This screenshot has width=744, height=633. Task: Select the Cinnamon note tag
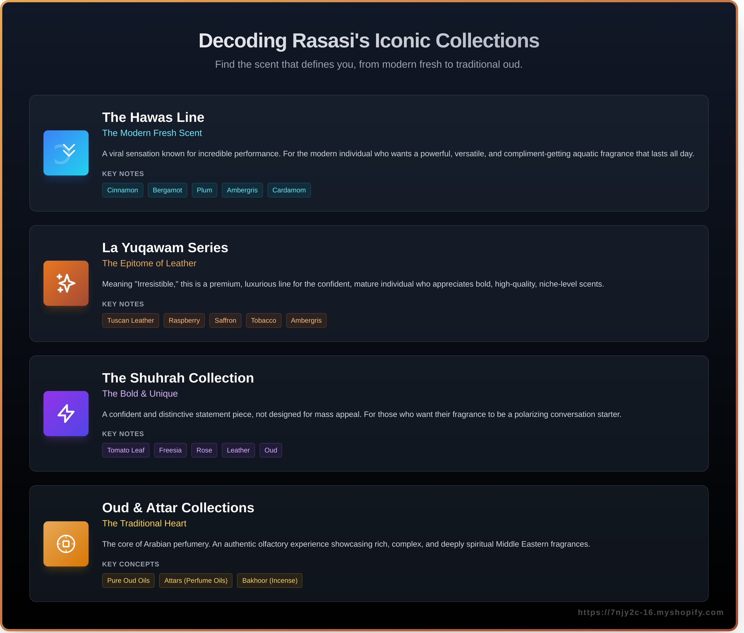point(122,190)
